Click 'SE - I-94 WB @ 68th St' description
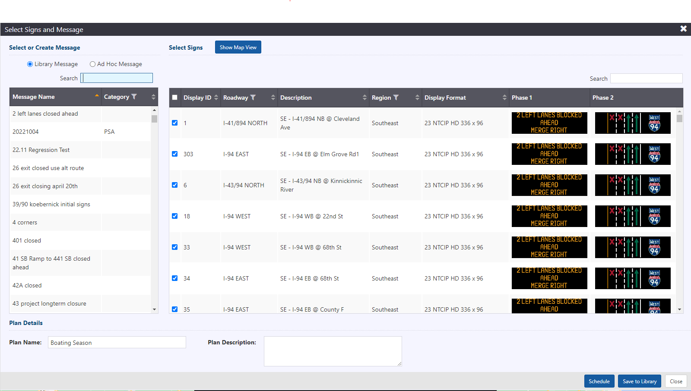Image resolution: width=691 pixels, height=391 pixels. (311, 247)
